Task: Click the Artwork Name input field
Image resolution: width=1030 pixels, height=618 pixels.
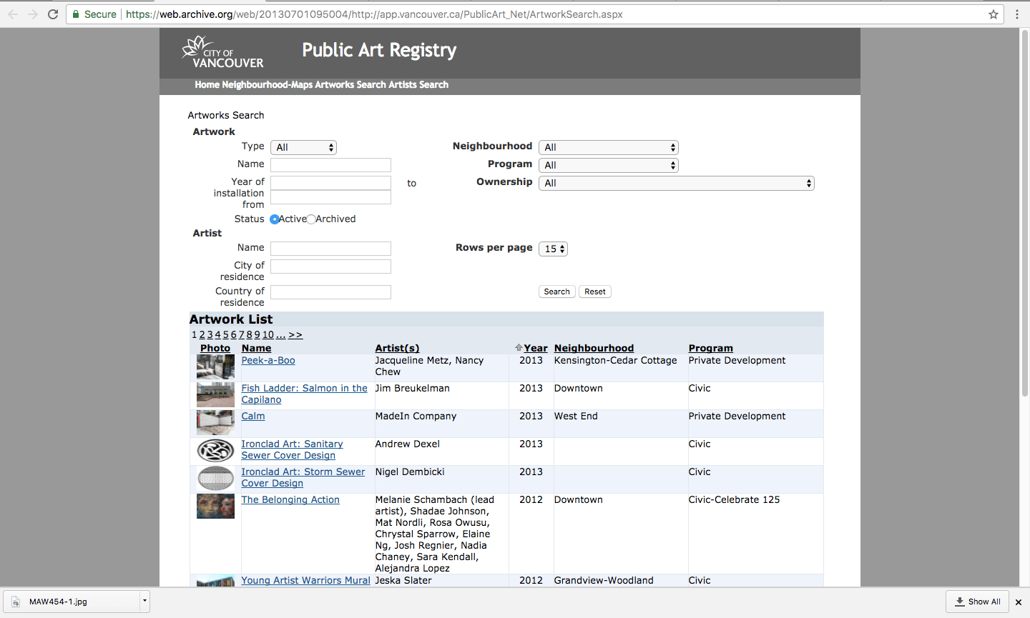Action: 330,165
